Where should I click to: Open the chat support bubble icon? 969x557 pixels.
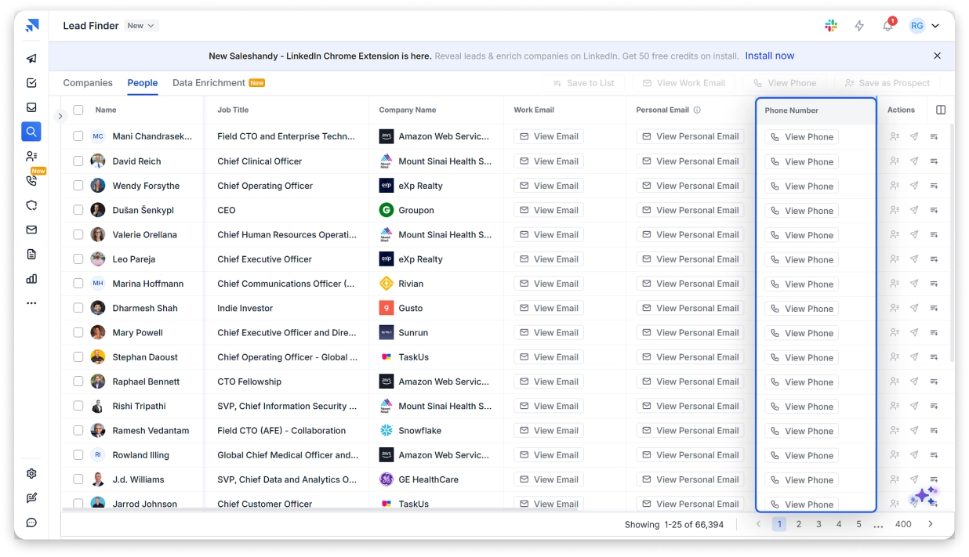pyautogui.click(x=31, y=523)
